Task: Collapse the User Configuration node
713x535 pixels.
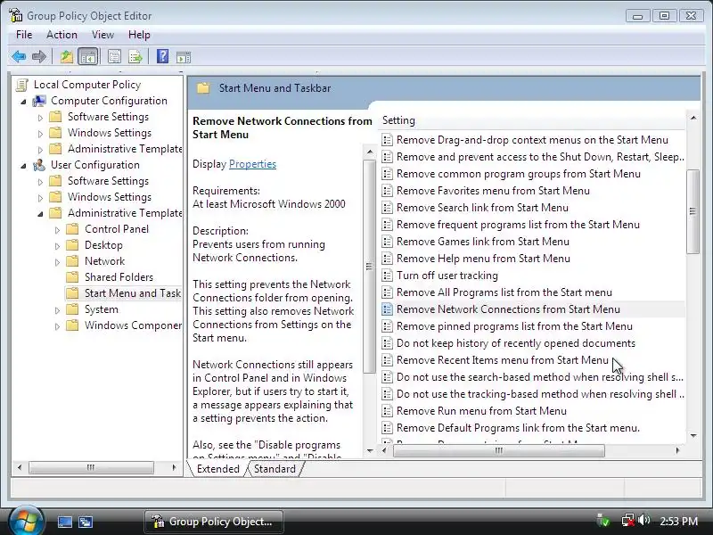Action: 23,166
